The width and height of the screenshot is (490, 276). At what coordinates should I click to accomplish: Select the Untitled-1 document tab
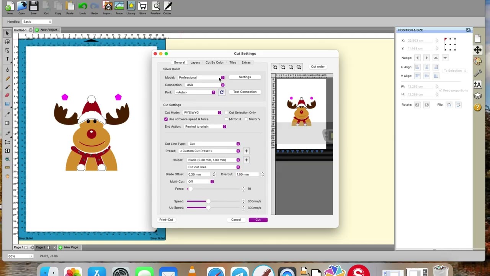[x=20, y=30]
